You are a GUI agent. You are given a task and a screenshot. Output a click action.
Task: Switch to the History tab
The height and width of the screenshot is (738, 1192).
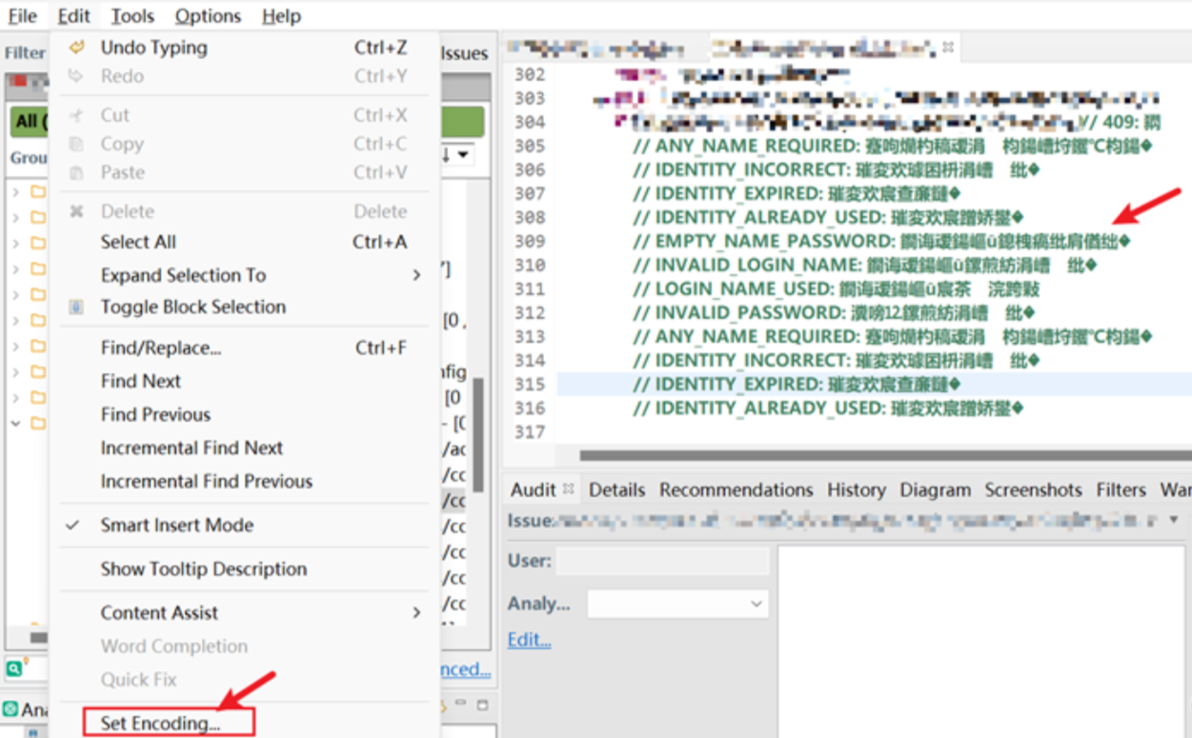pos(856,489)
